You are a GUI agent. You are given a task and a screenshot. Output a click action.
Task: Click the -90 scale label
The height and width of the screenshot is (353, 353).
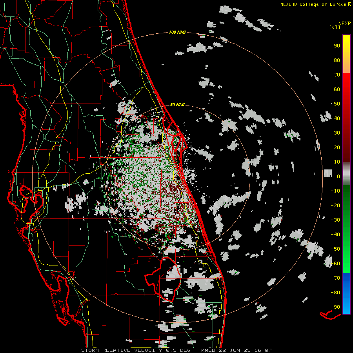pyautogui.click(x=335, y=307)
